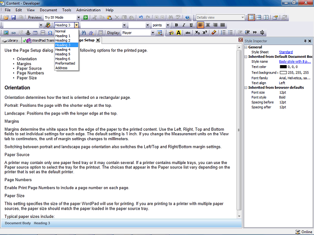Change the text color with palette T icon
This screenshot has height=235, width=314.
pos(171,33)
